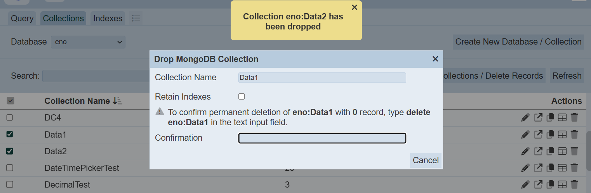Screen dimensions: 591x193
Task: Click the table grid icon for DateTimePickerTest
Action: 562,168
